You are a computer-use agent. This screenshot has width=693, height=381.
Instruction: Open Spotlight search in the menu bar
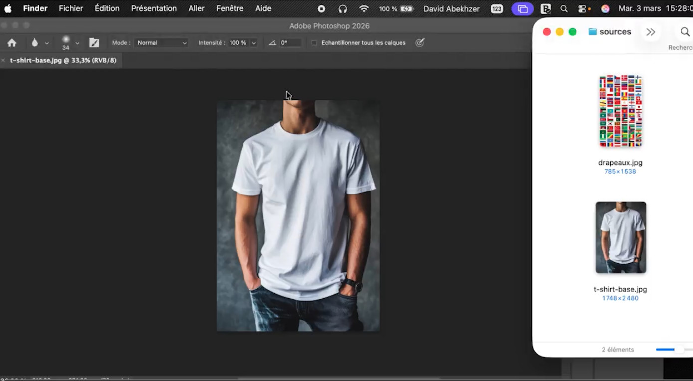(564, 9)
